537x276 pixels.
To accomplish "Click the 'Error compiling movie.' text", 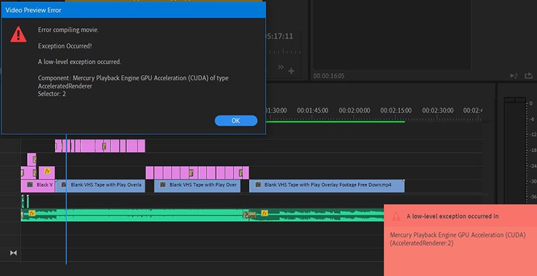I will coord(68,30).
